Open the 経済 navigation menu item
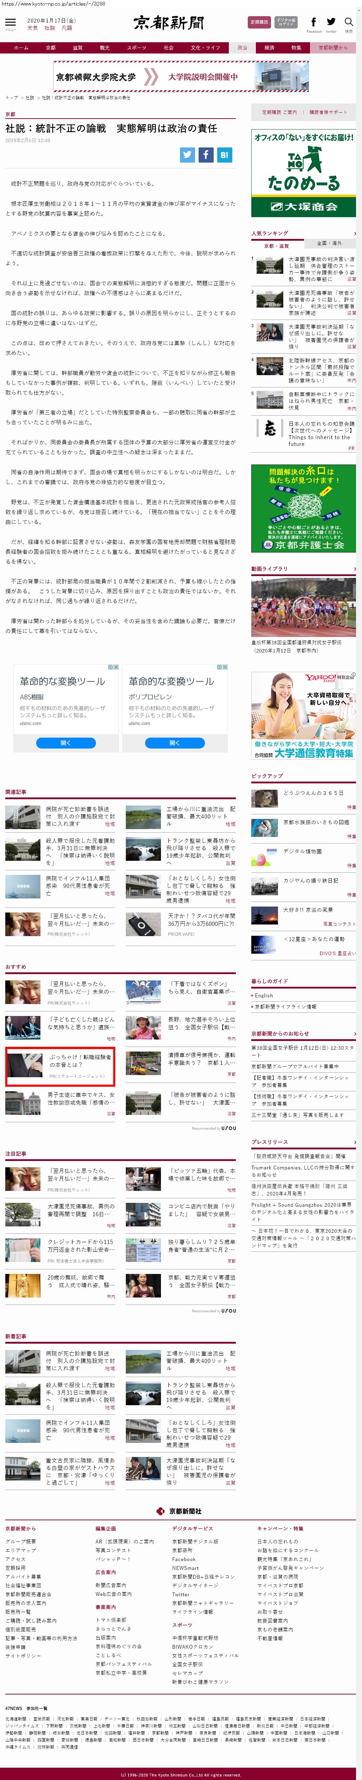Image resolution: width=362 pixels, height=1780 pixels. pyautogui.click(x=269, y=48)
